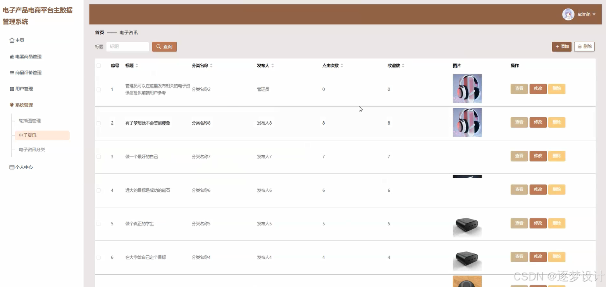Click the category cell 分类名称8
The image size is (606, 287).
pos(201,123)
